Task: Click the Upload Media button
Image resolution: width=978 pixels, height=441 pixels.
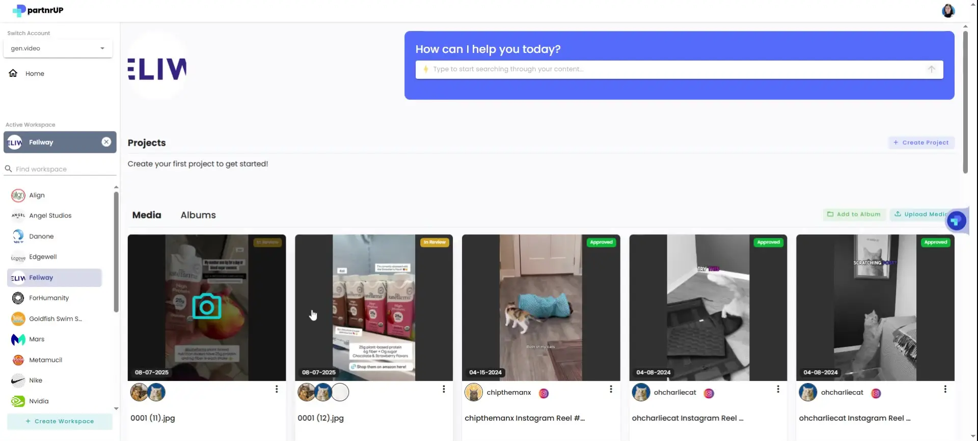Action: (921, 214)
